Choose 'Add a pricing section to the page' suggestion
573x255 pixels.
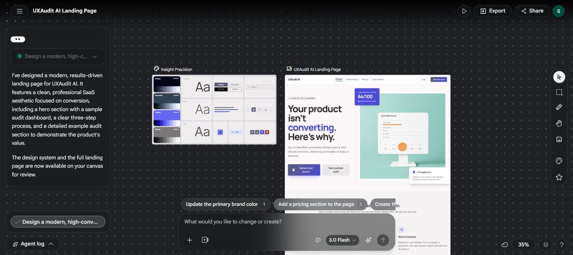click(x=320, y=204)
